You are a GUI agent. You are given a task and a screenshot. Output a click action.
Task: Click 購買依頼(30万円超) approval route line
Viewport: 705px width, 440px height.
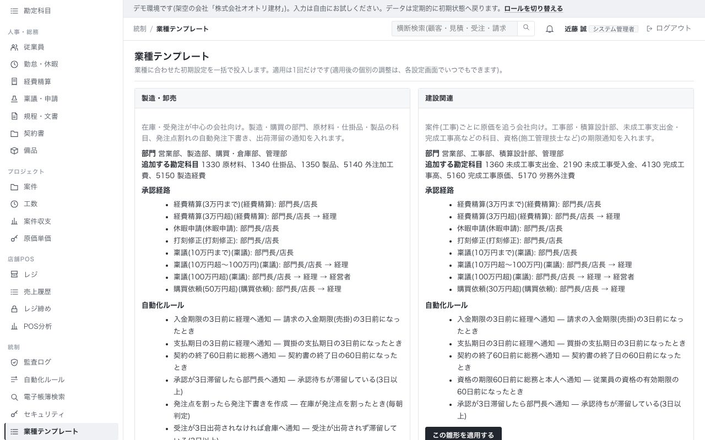pos(541,289)
